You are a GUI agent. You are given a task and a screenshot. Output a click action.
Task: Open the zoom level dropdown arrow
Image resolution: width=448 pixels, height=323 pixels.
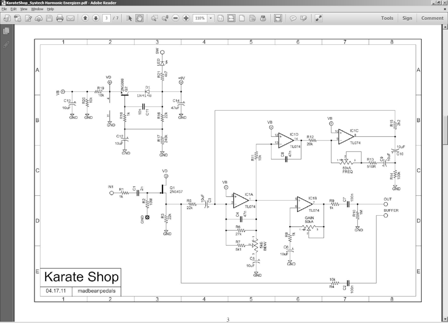[210, 18]
